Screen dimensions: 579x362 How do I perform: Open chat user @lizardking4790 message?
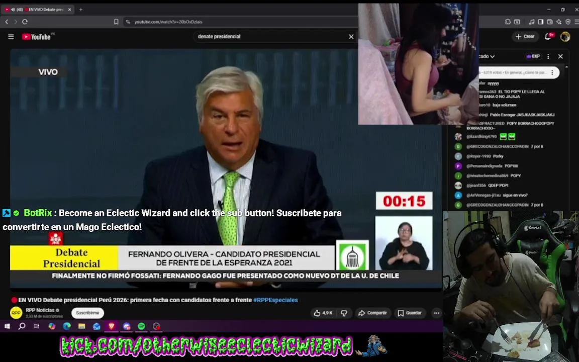click(x=485, y=137)
